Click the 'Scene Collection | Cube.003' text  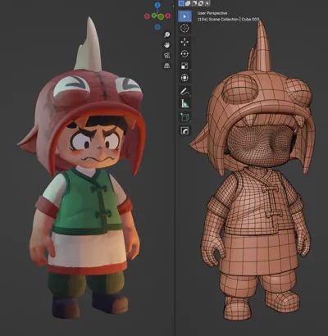[234, 19]
